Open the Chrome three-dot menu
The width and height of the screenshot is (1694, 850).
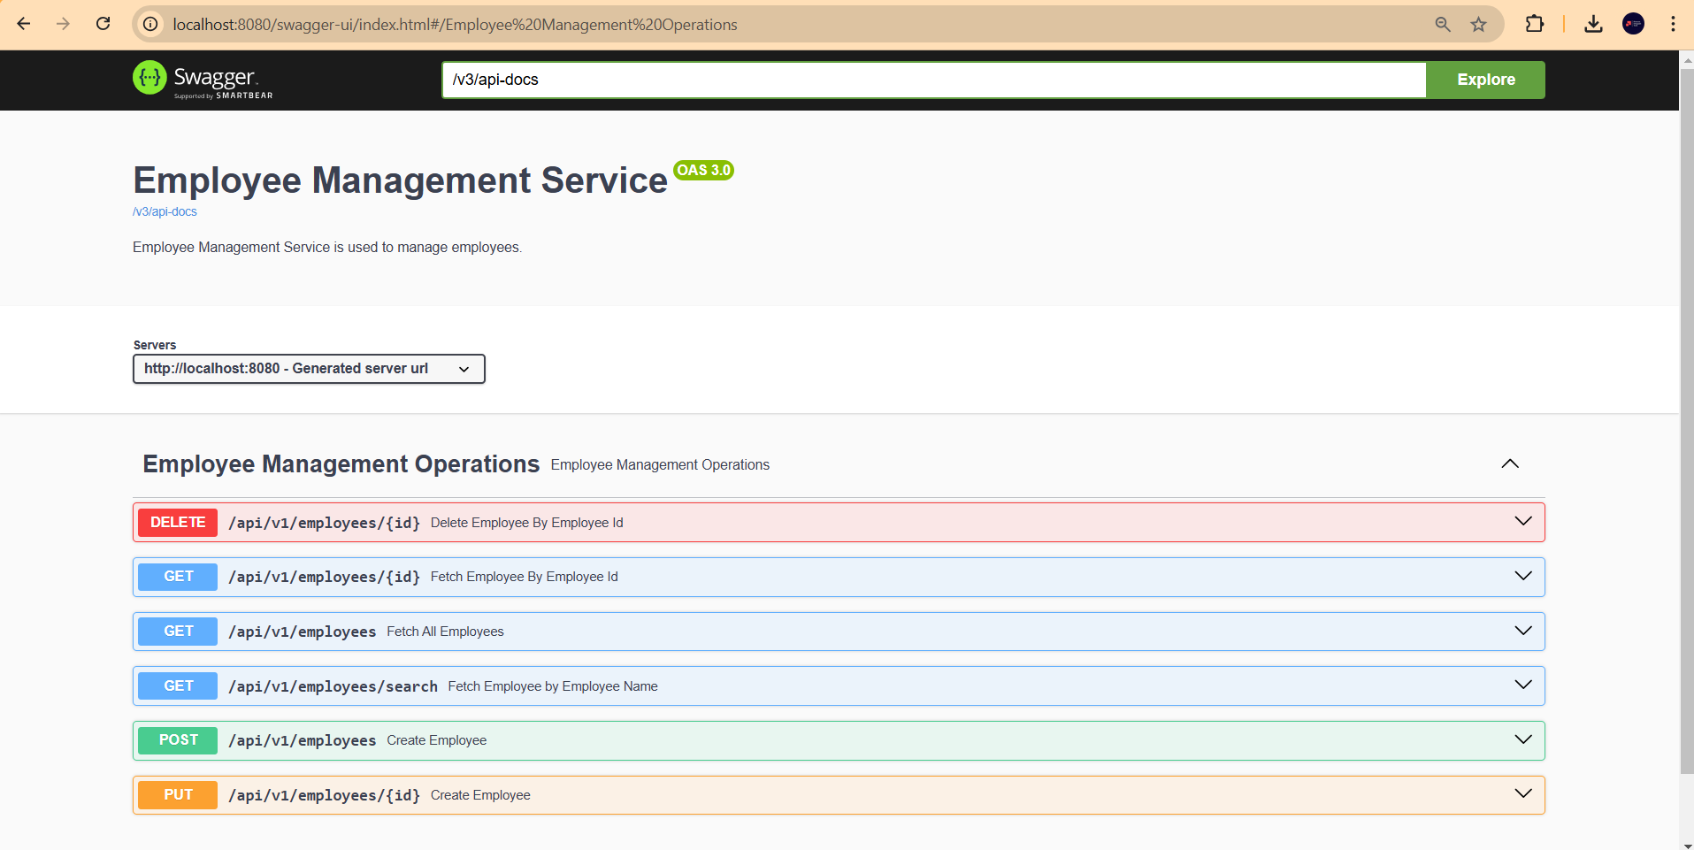(x=1673, y=24)
